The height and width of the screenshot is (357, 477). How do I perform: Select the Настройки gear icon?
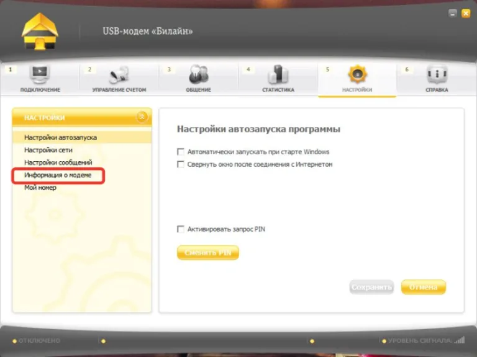(x=357, y=74)
